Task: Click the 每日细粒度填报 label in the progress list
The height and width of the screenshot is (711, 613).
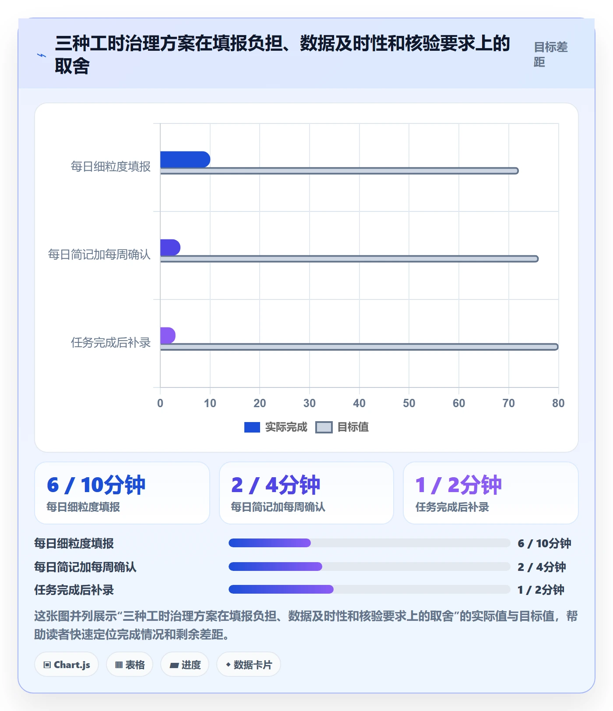Action: point(74,543)
